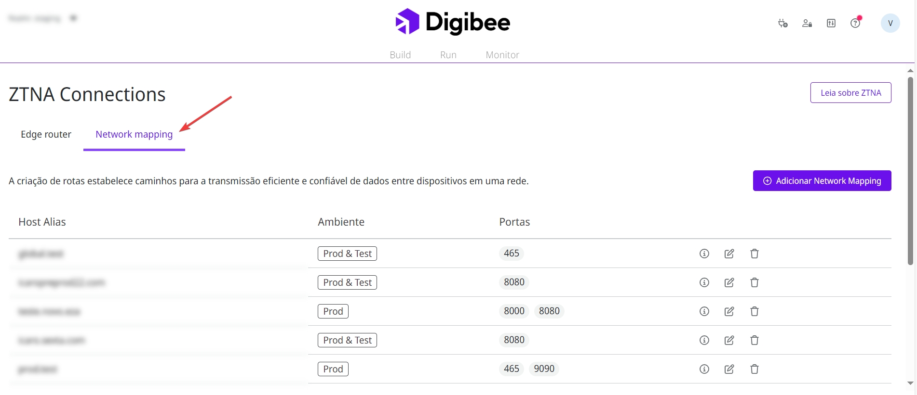Delete the mapping with ports 465 and 9090
Image resolution: width=917 pixels, height=395 pixels.
(755, 369)
